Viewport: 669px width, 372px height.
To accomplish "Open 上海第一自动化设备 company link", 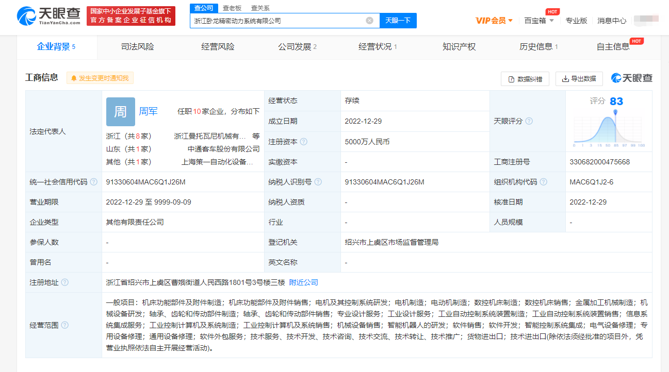I will (217, 162).
